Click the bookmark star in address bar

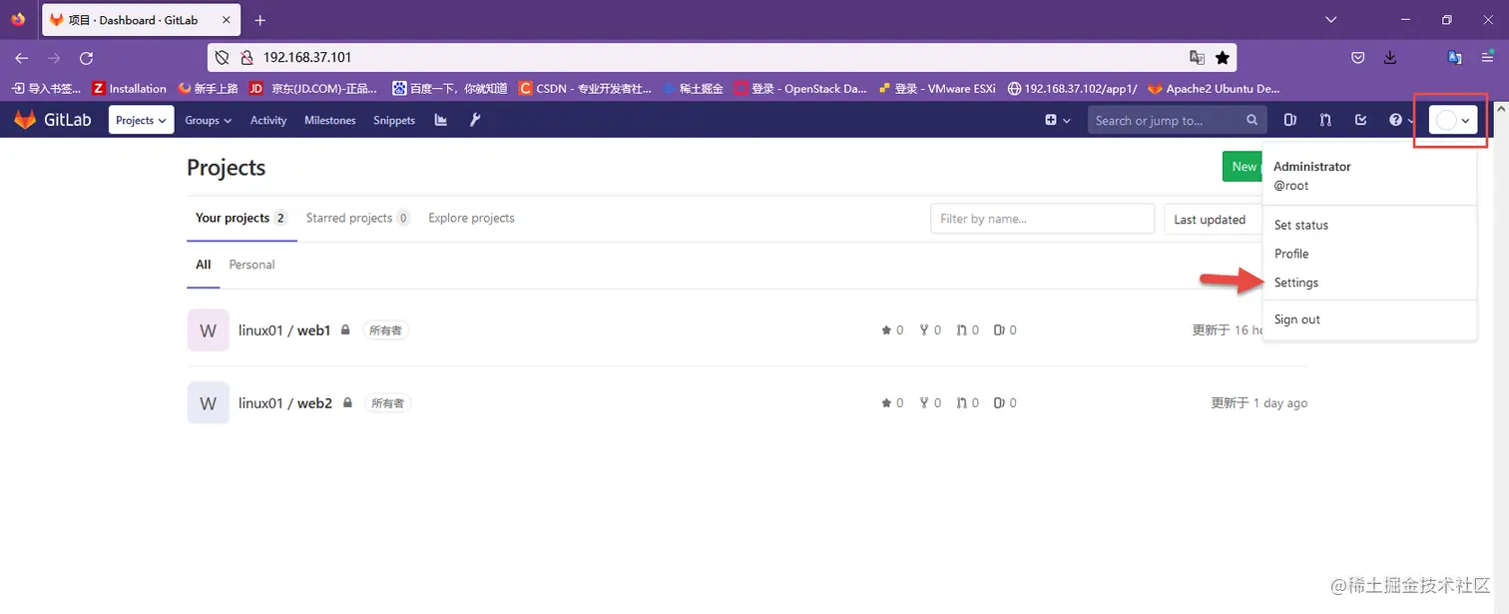click(1223, 58)
